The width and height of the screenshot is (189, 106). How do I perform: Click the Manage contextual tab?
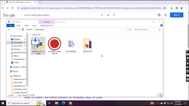coord(47,22)
